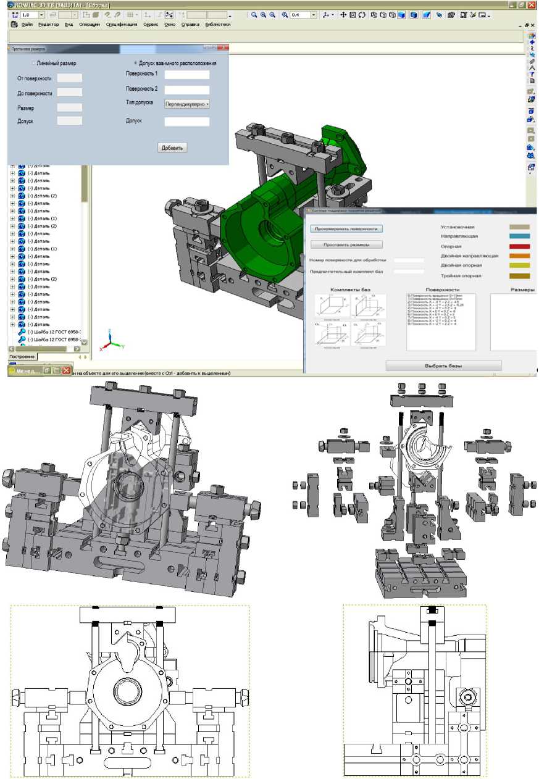The height and width of the screenshot is (779, 539).
Task: Open the Операции menu
Action: (90, 25)
